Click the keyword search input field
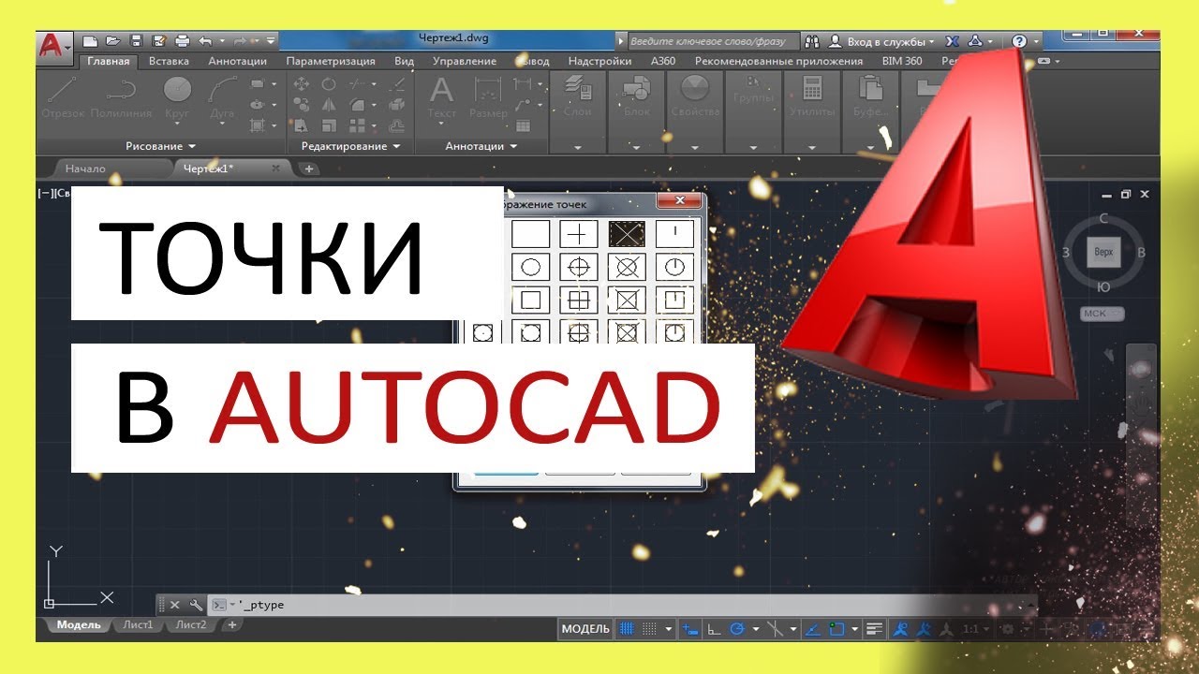1199x674 pixels. [713, 42]
